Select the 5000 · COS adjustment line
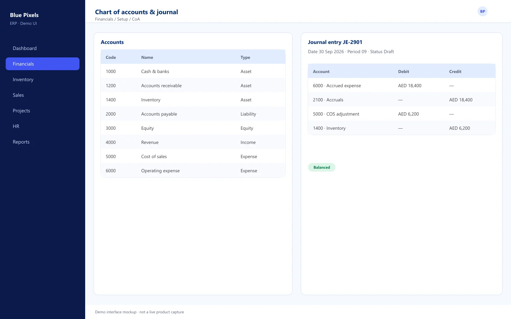The image size is (511, 319). coord(402,114)
